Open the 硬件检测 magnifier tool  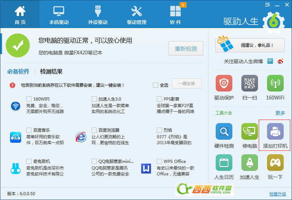[224, 131]
